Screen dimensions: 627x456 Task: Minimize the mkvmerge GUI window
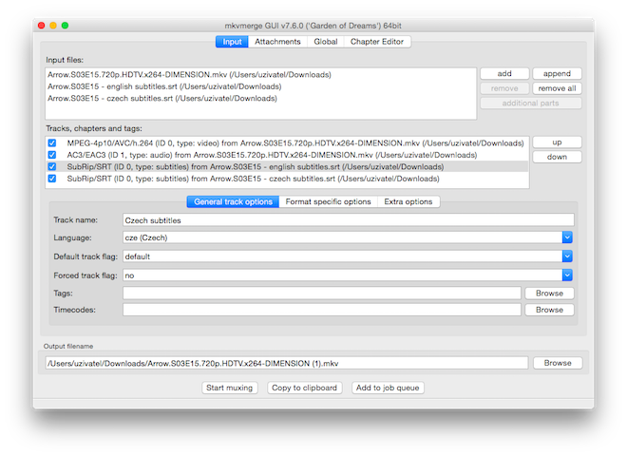point(53,26)
